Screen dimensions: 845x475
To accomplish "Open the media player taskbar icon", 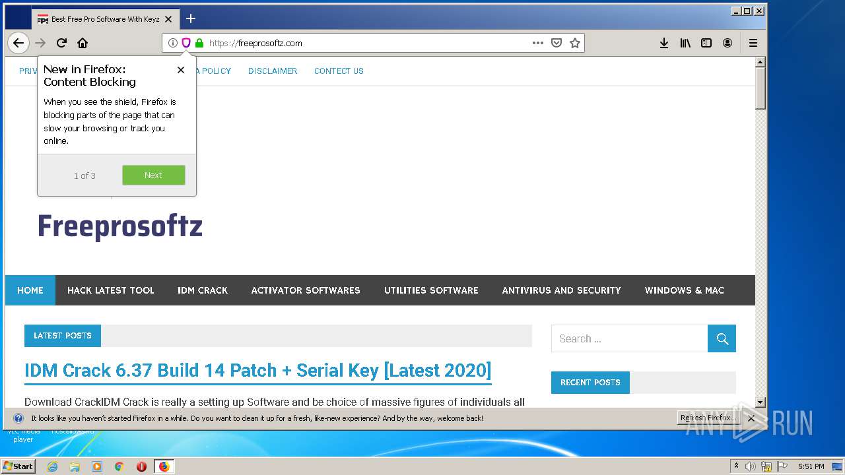I will coord(97,466).
